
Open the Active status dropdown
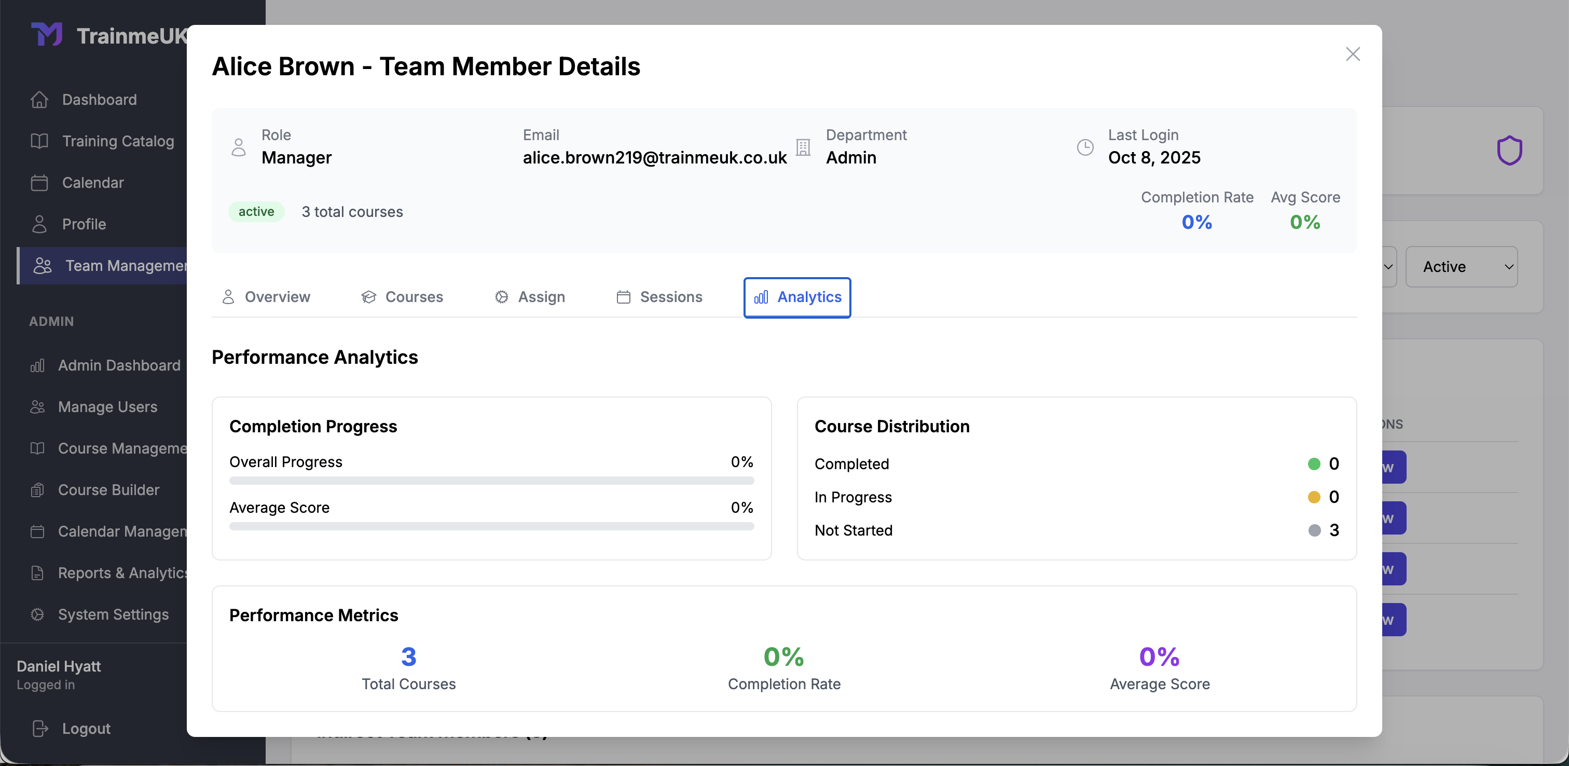coord(1462,266)
